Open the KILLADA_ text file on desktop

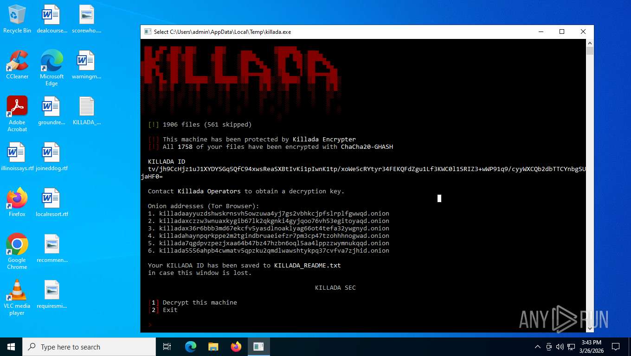point(86,111)
